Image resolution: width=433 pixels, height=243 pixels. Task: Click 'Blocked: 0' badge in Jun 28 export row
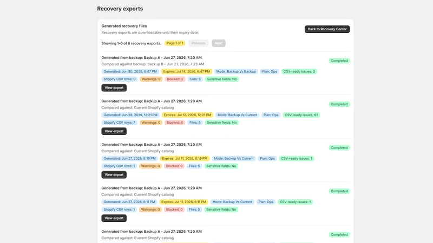click(x=174, y=123)
